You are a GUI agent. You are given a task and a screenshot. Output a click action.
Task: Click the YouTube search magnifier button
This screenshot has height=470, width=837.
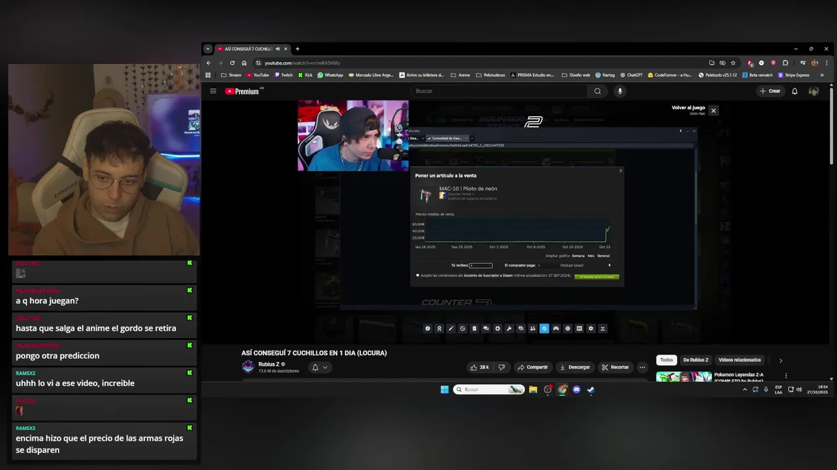(x=597, y=91)
